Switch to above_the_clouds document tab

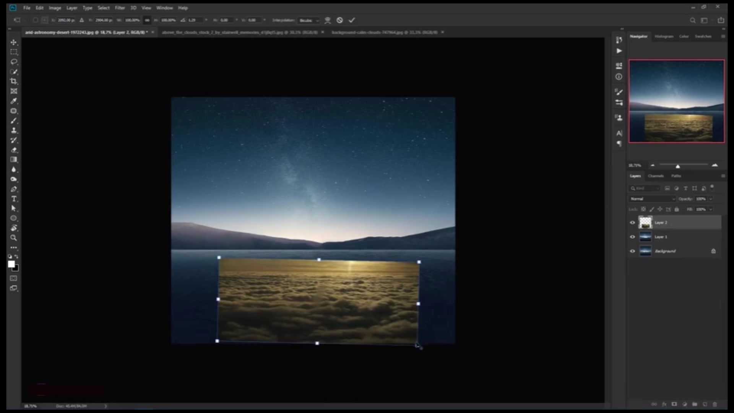tap(240, 33)
